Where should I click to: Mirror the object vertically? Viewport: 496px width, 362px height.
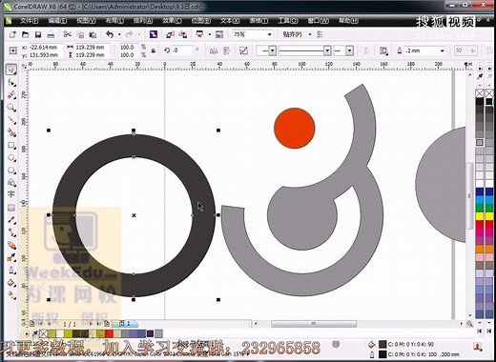(x=226, y=50)
